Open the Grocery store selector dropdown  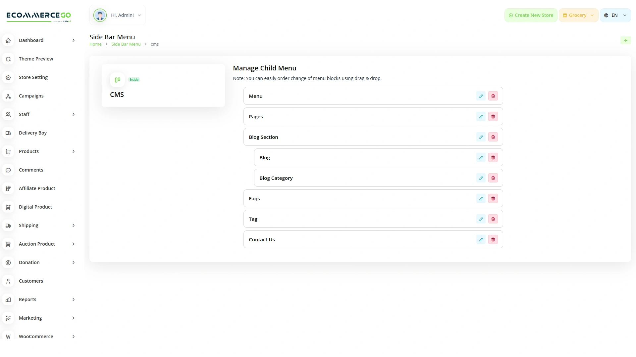tap(578, 15)
